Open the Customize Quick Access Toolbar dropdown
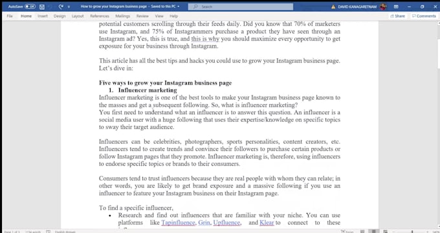Viewport: 440px width, 233px height. pos(69,6)
